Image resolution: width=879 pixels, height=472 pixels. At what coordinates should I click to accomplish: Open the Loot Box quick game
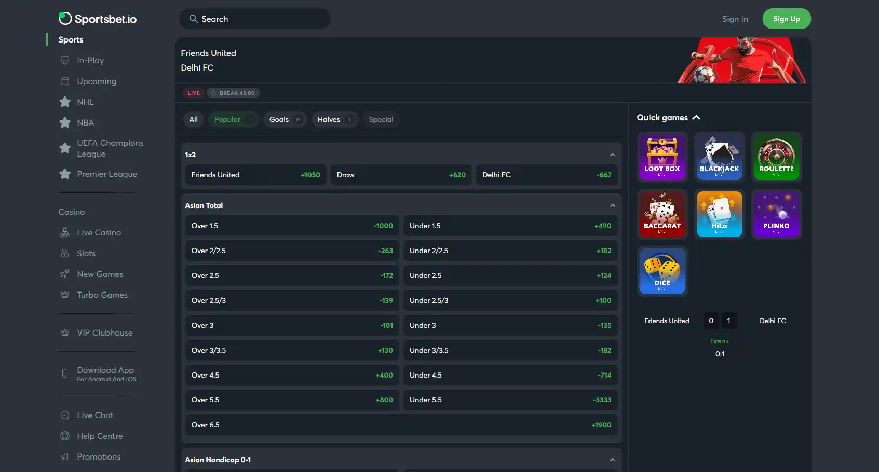point(662,157)
